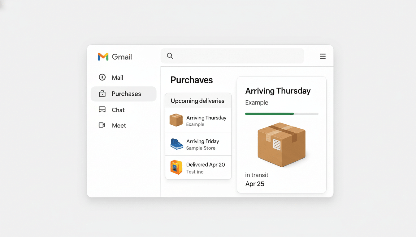Image resolution: width=416 pixels, height=237 pixels.
Task: Open the Delivered Apr 20 entry
Action: [198, 167]
